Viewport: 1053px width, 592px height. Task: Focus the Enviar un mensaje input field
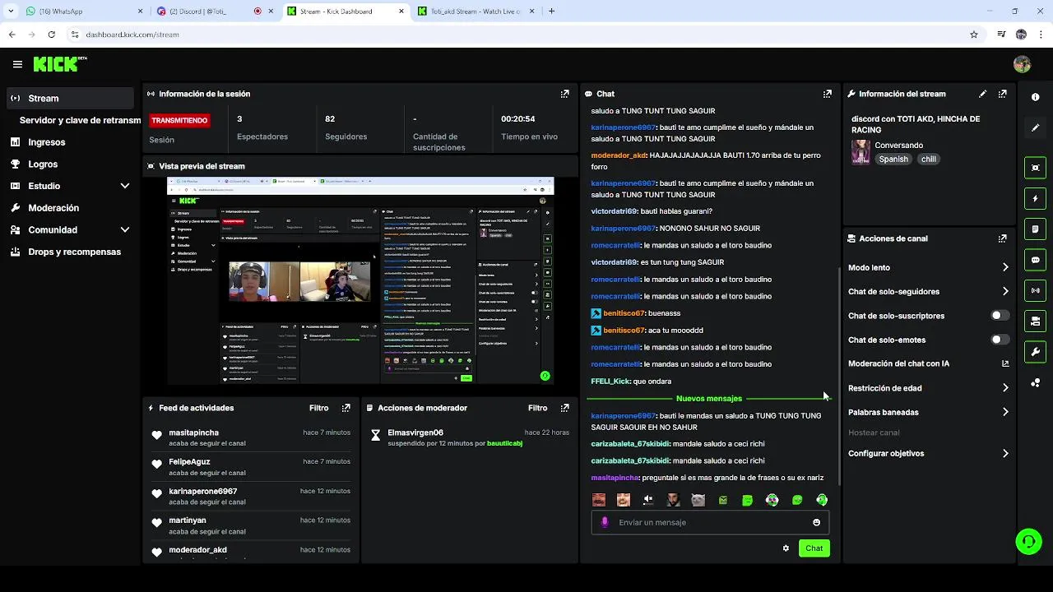tap(709, 522)
